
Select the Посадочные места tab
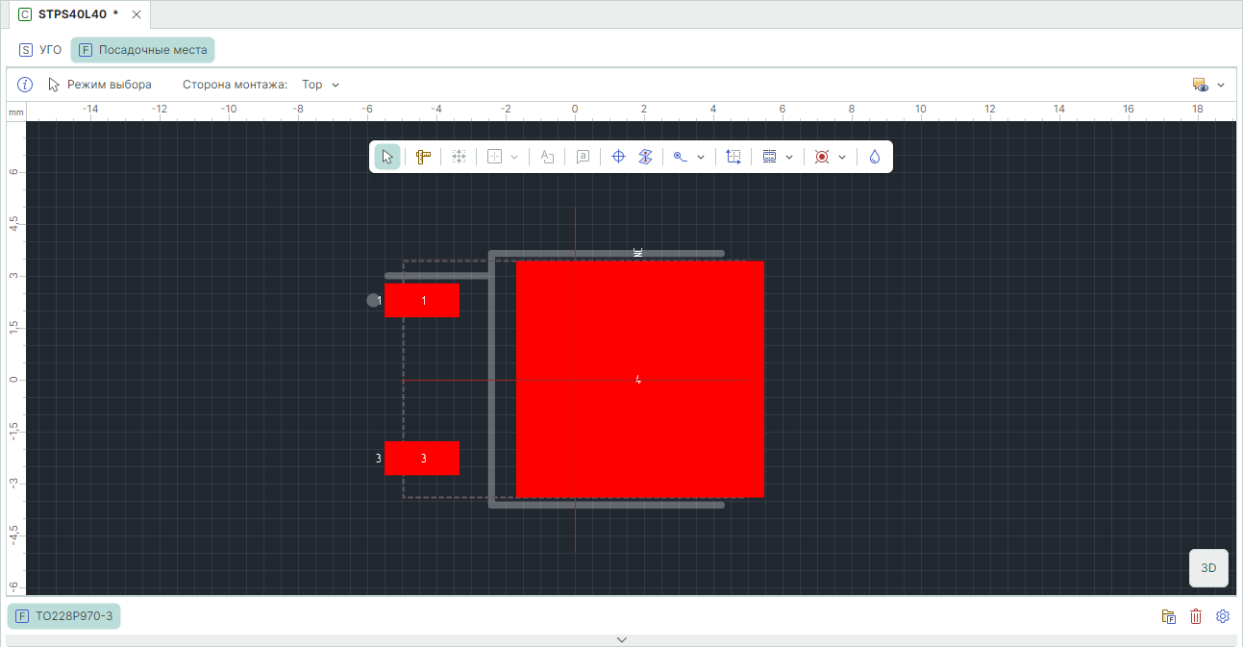[x=142, y=50]
